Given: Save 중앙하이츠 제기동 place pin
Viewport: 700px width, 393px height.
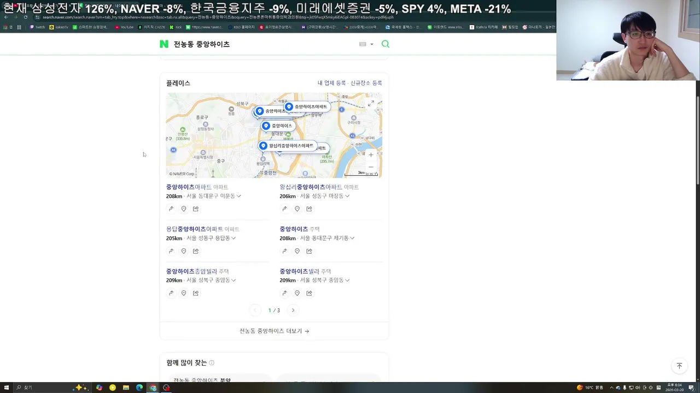Looking at the screenshot, I should pyautogui.click(x=297, y=251).
